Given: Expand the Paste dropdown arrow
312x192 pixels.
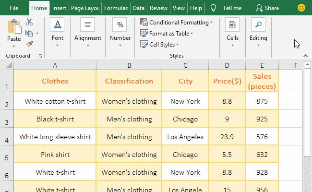Looking at the screenshot, I should pos(13,47).
